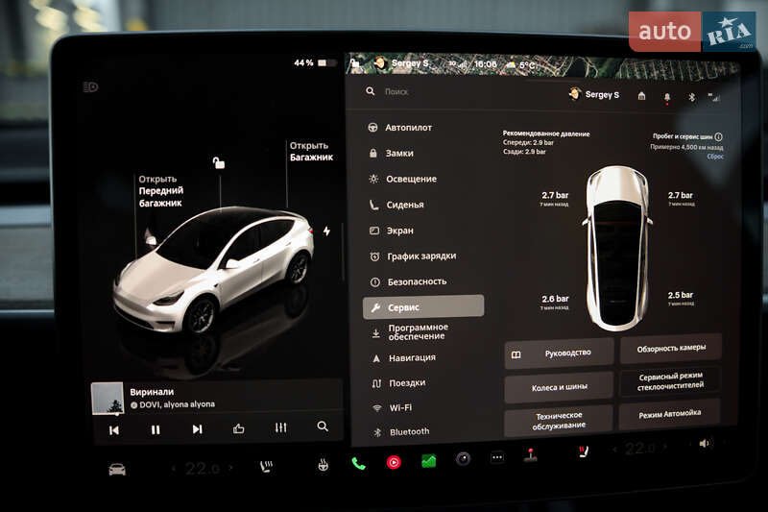The height and width of the screenshot is (512, 768).
Task: Open the dashcam camera app
Action: (463, 458)
